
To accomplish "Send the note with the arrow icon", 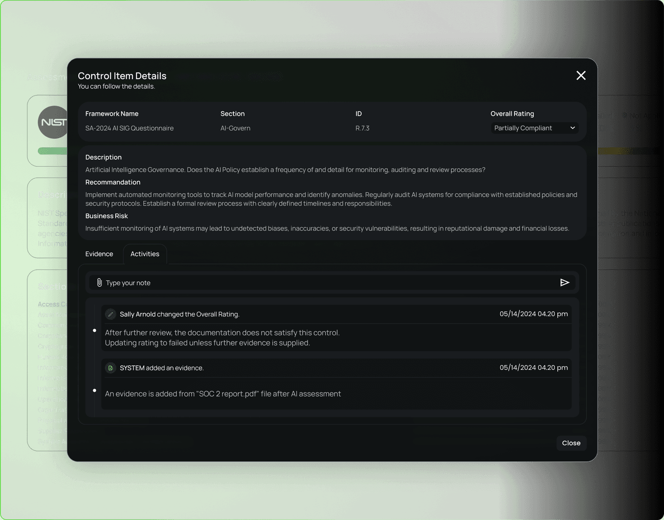I will [564, 283].
